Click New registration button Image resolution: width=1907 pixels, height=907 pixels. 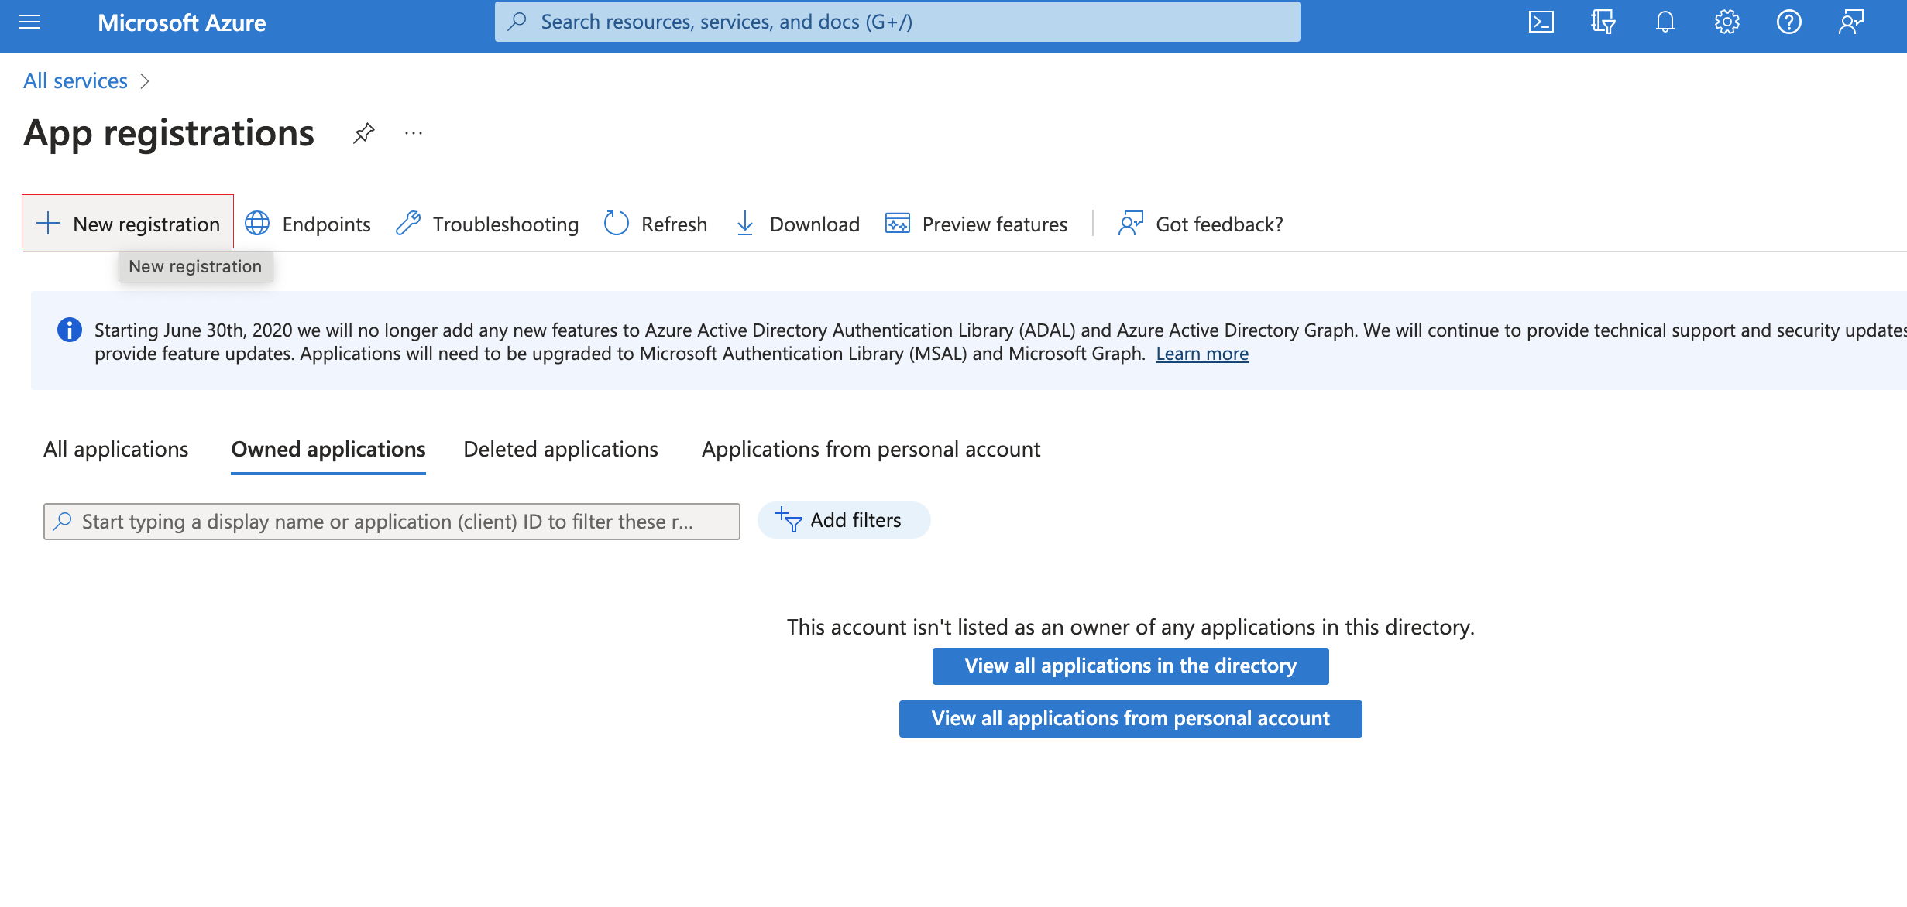128,224
